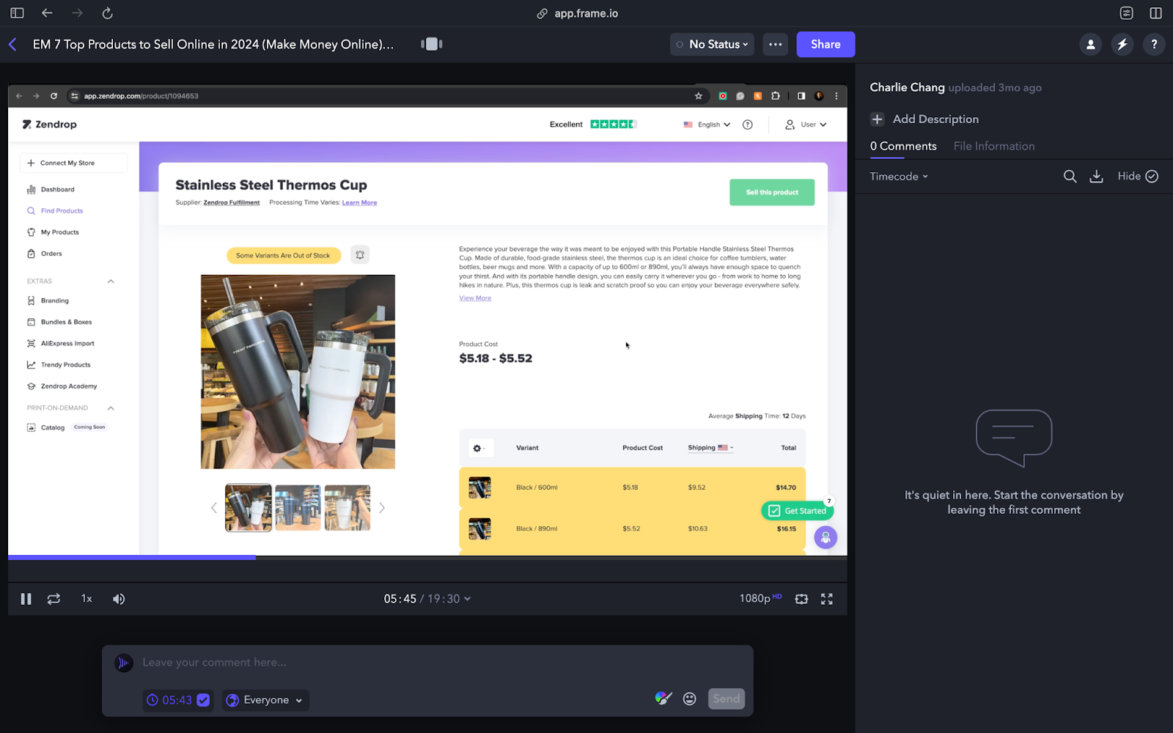
Task: Click Sell this product in video
Action: click(x=772, y=192)
